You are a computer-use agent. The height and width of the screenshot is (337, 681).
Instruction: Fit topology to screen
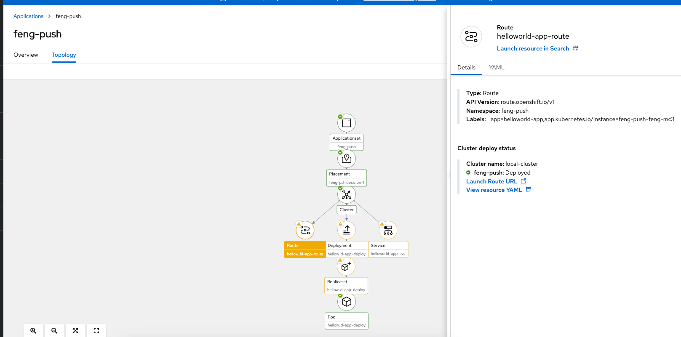point(75,331)
